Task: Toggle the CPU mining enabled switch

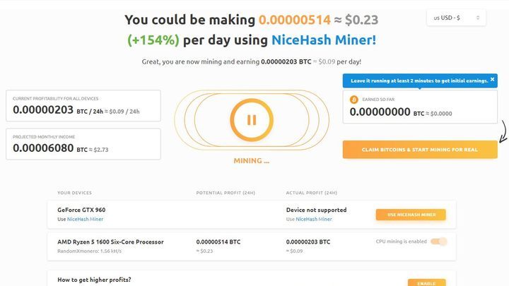Action: click(x=439, y=242)
